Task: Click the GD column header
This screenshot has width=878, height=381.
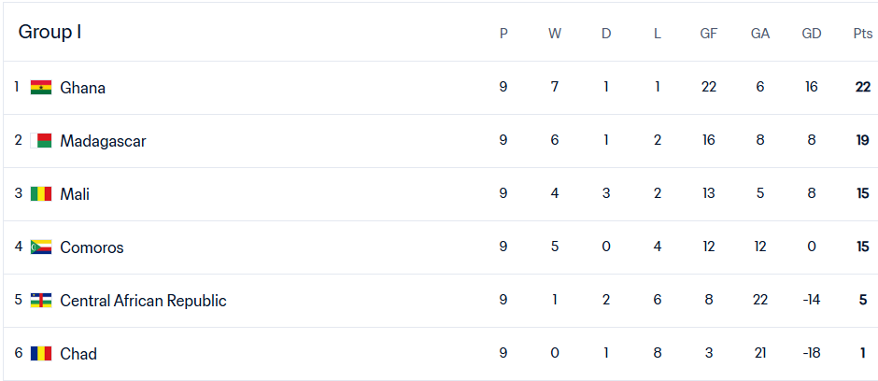Action: [811, 34]
